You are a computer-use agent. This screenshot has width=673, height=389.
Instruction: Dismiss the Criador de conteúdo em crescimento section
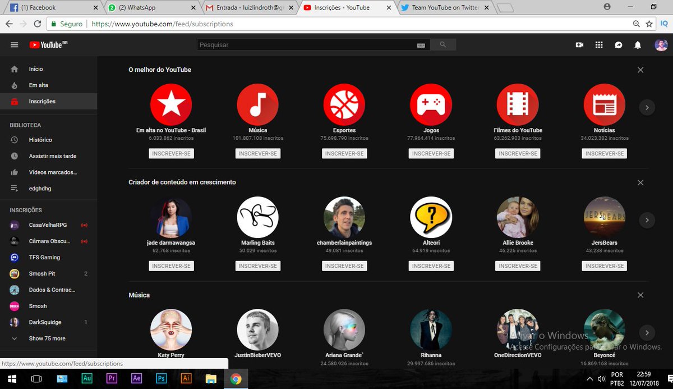click(x=640, y=182)
